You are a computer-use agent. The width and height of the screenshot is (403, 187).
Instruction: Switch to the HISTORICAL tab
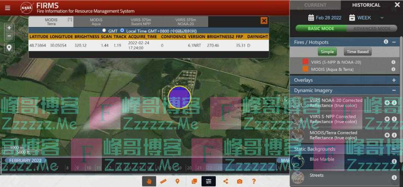click(366, 5)
